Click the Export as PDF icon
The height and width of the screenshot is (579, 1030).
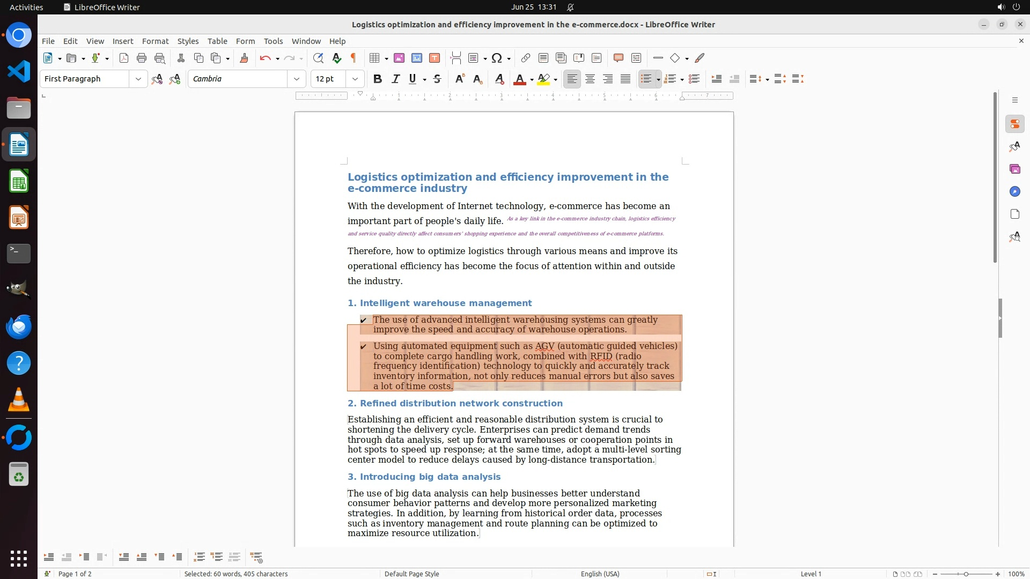tap(124, 58)
